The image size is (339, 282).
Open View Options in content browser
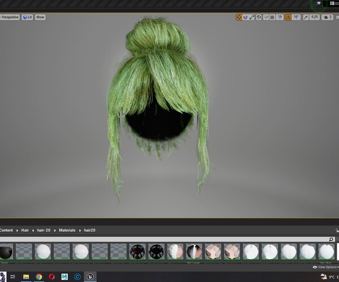tap(325, 267)
